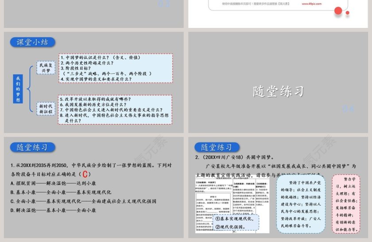The image size is (372, 242).
Task: Select line 5. 改革开放以来取得的成就
Action: click(95, 99)
